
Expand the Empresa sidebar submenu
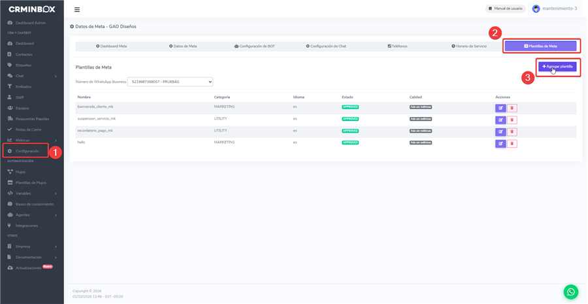[x=32, y=246]
